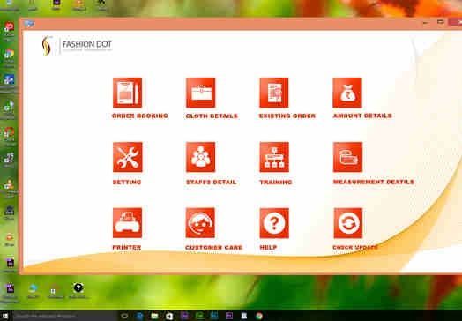This screenshot has width=462, height=321.
Task: Select the Chrome shortcut on the desktop
Action: click(x=9, y=57)
